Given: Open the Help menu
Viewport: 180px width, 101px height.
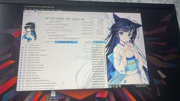Looking at the screenshot, I should click(x=53, y=10).
